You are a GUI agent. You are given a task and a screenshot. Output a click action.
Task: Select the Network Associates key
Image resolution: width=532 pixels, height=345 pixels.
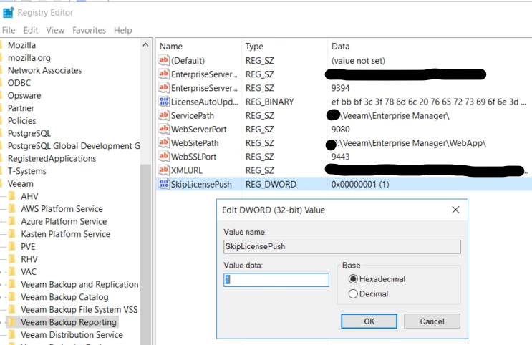coord(45,70)
